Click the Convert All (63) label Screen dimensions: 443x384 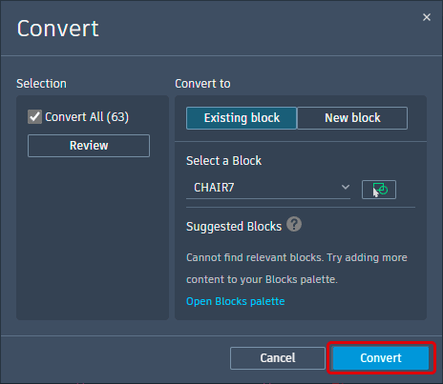point(87,117)
